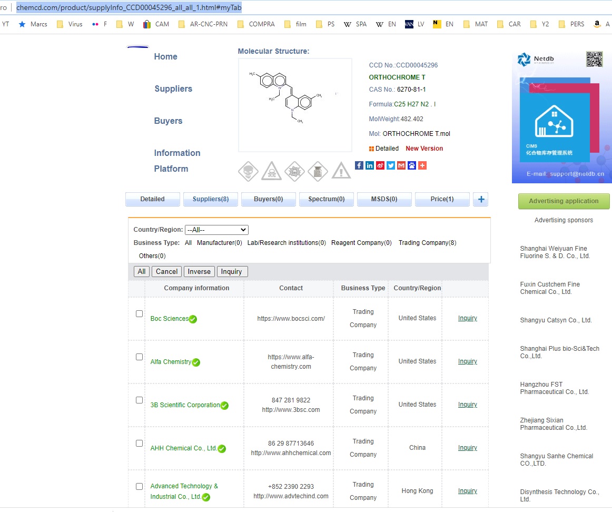Share on LinkedIn icon
The width and height of the screenshot is (612, 512).
click(x=370, y=165)
